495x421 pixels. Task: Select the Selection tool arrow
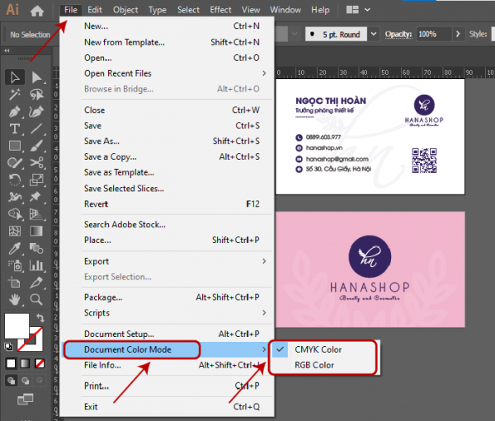(x=15, y=77)
